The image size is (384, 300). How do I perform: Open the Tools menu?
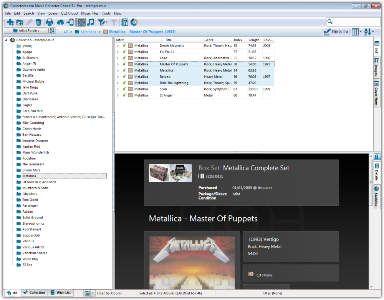[x=106, y=13]
